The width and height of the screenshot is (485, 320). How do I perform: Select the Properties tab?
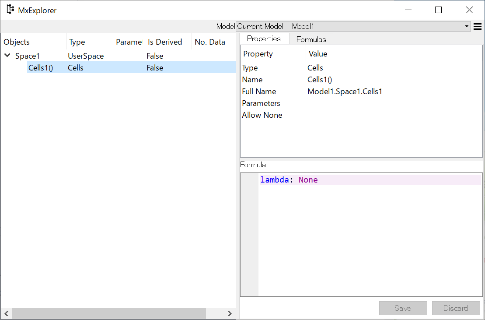point(264,39)
